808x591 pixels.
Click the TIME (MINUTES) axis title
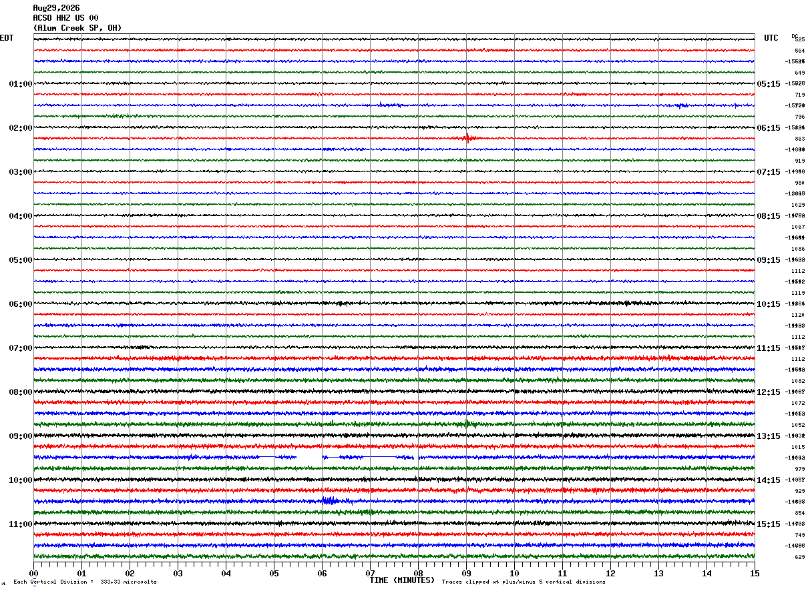[403, 580]
